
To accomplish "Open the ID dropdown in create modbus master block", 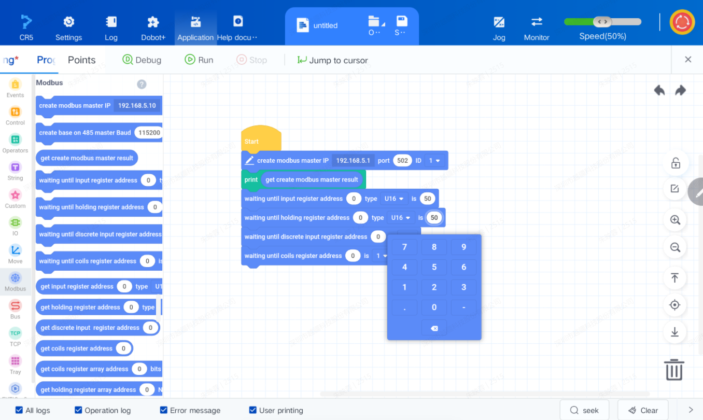I will (x=434, y=160).
